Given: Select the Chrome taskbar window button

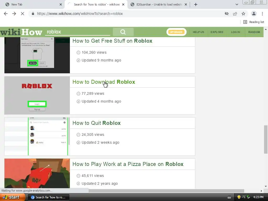Looking at the screenshot, I should [48, 197].
